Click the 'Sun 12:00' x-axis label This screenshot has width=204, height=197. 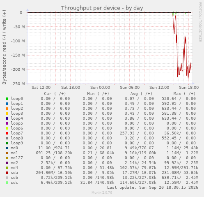pos(159,88)
